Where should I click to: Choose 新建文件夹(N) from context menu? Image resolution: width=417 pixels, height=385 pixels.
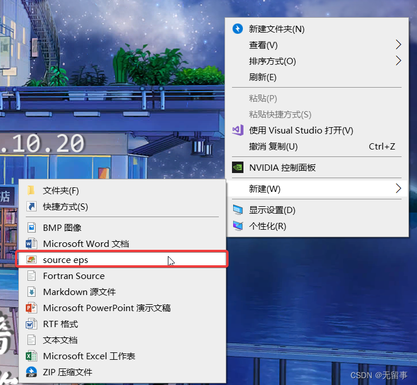[x=317, y=29]
